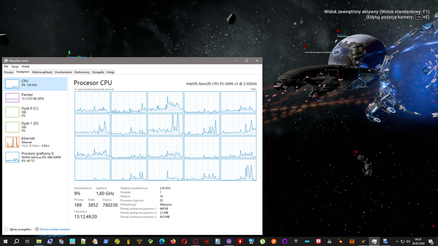Select the CPU performance entry
The image size is (438, 246).
(35, 84)
